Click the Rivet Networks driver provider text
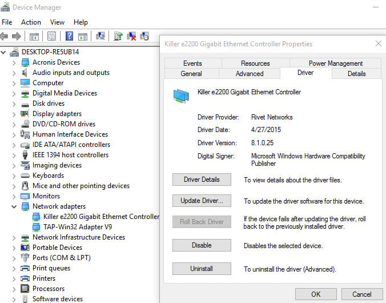Screen dimensions: 386x303 point(272,117)
